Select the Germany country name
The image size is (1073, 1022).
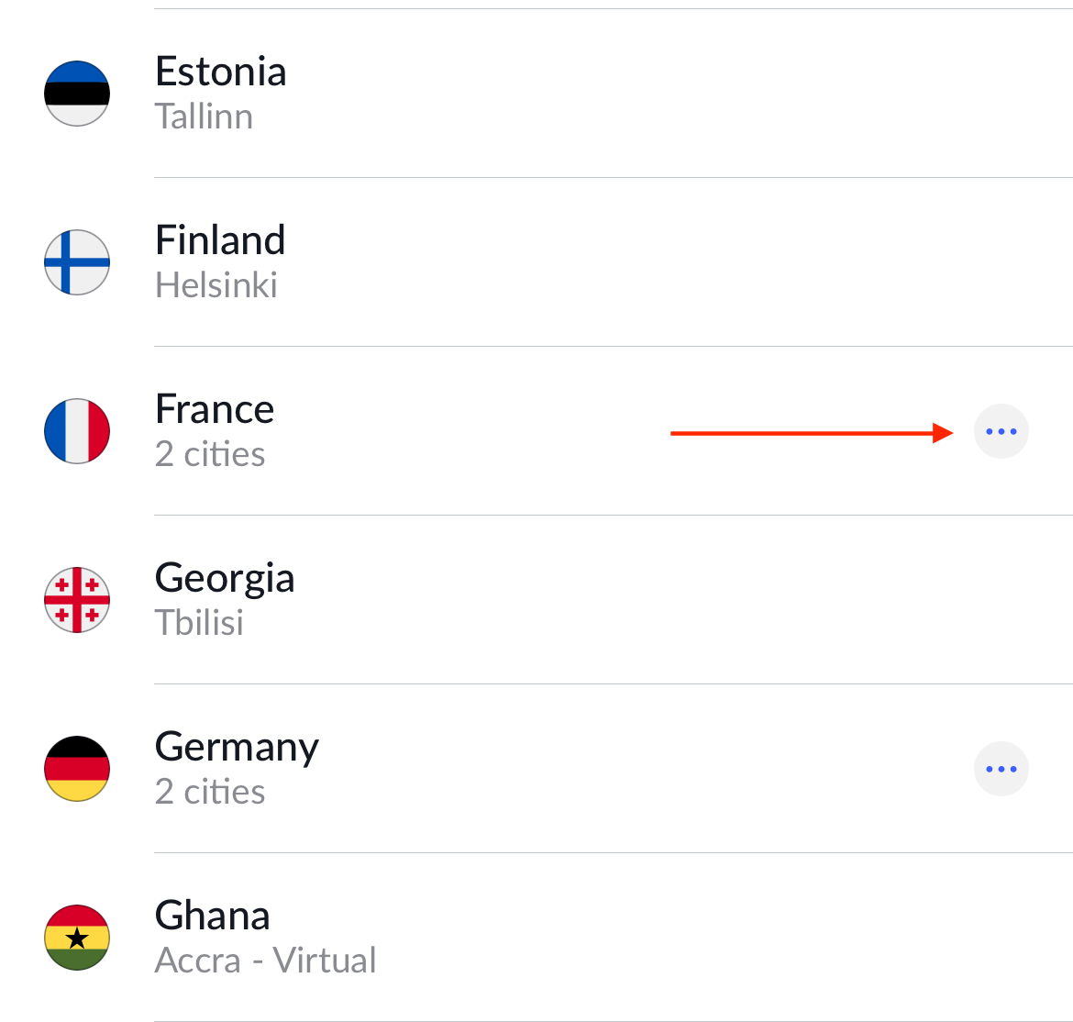point(237,749)
